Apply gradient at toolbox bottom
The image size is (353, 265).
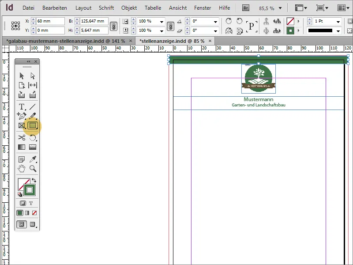point(27,213)
